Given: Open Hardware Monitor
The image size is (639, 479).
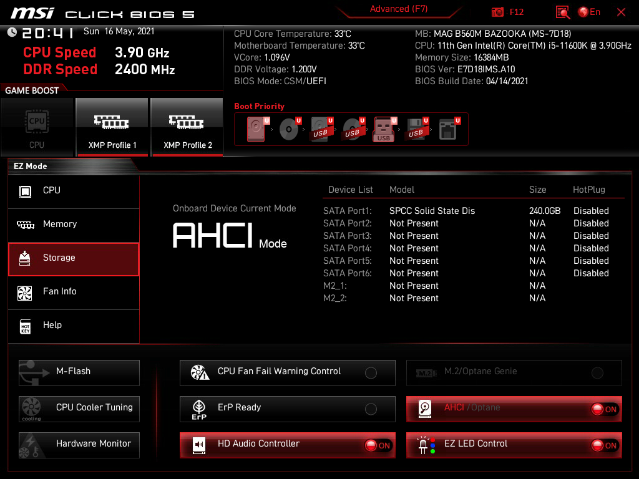Looking at the screenshot, I should coord(79,445).
